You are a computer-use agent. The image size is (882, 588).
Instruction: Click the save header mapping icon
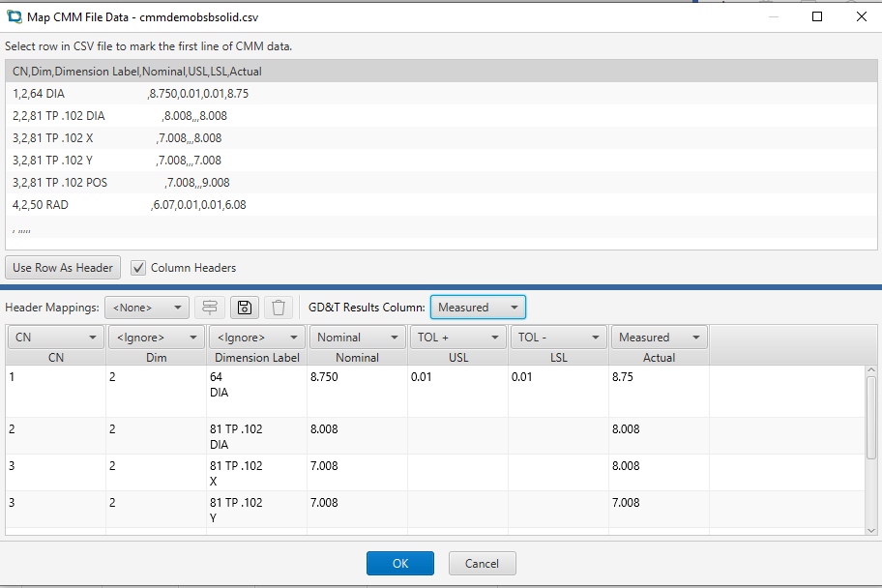click(245, 308)
